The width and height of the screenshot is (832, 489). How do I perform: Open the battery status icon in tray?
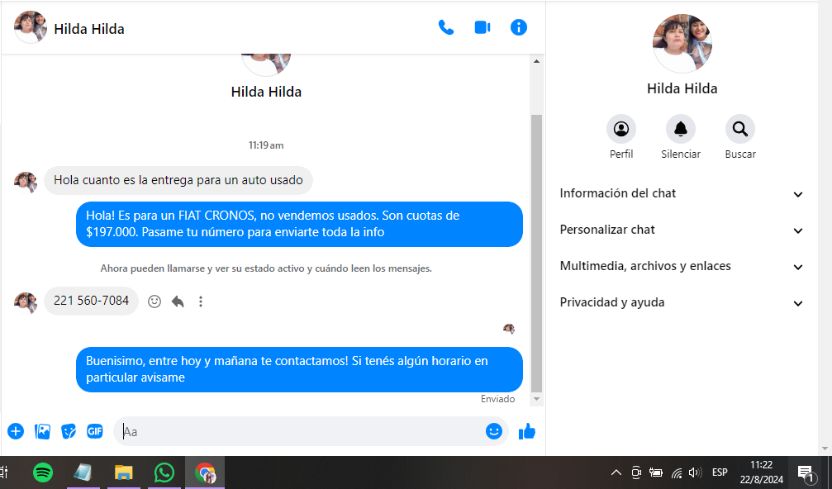pyautogui.click(x=656, y=472)
